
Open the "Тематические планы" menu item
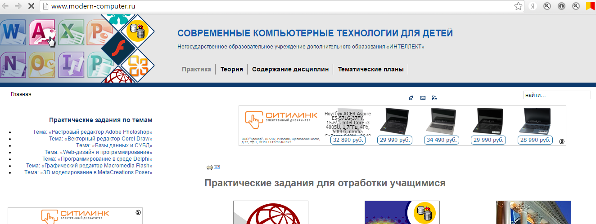tap(371, 69)
